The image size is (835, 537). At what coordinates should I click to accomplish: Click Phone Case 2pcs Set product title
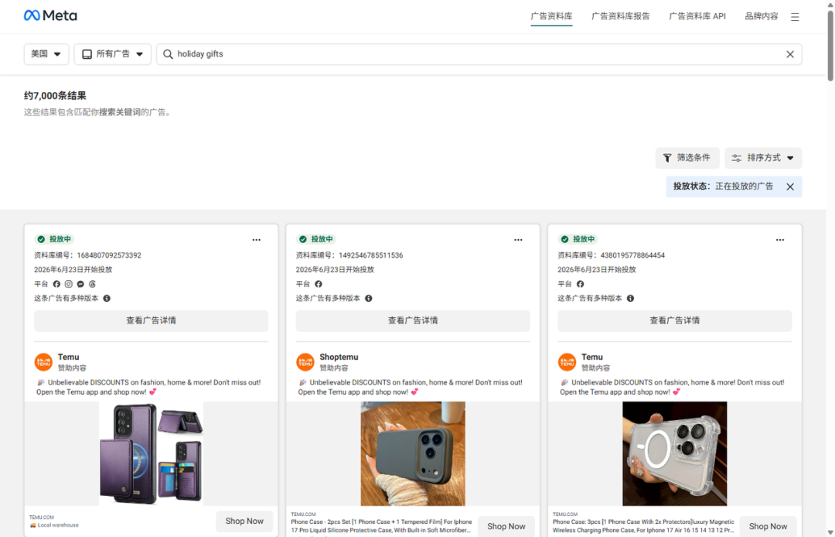click(381, 526)
